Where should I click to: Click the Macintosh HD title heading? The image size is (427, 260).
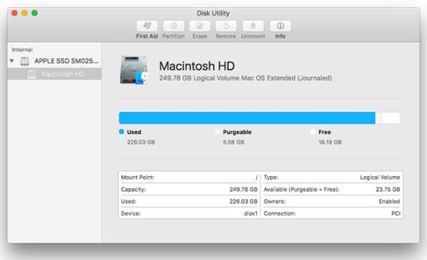click(x=197, y=66)
